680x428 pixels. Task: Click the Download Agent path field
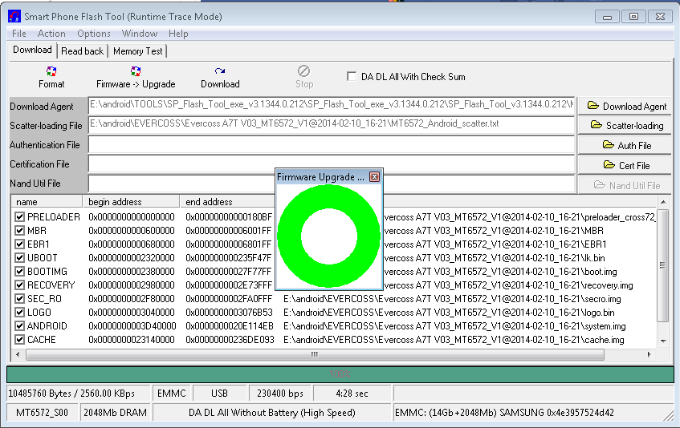pyautogui.click(x=332, y=105)
